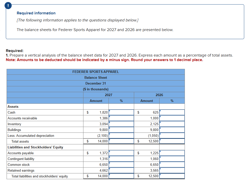
Task: Select 2027 Accounts receivable percentage field
Action: coord(121,118)
